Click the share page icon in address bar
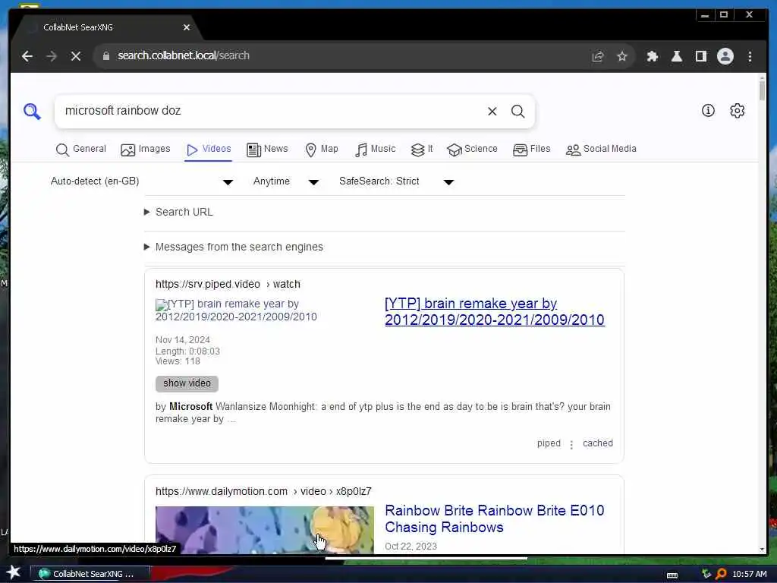This screenshot has width=777, height=583. [598, 56]
